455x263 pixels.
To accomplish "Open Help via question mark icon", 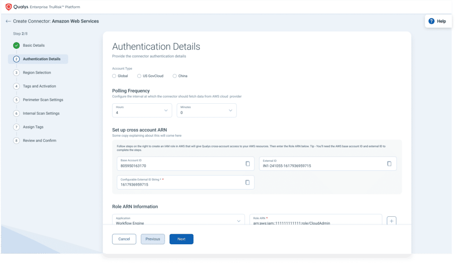I will [432, 21].
